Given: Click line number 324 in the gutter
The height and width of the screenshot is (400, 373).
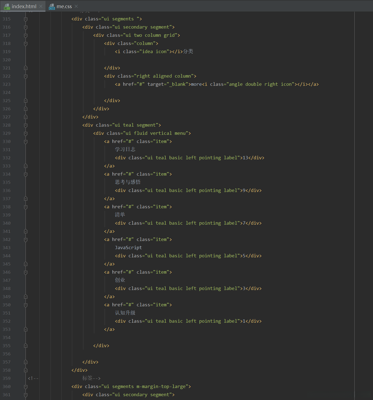Looking at the screenshot, I should pyautogui.click(x=7, y=93).
